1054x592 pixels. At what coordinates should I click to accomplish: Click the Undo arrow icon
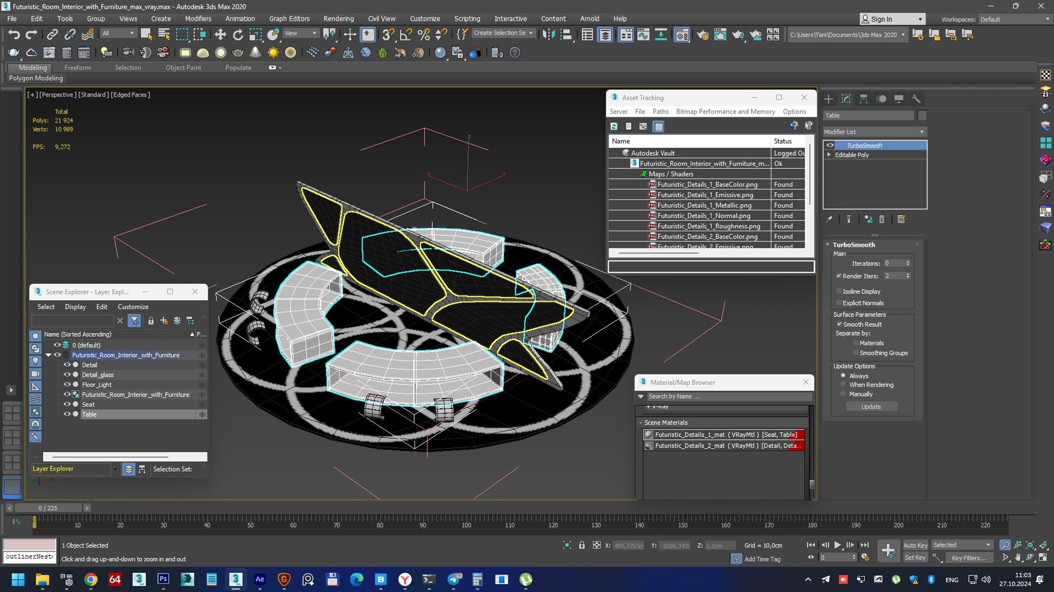(14, 35)
